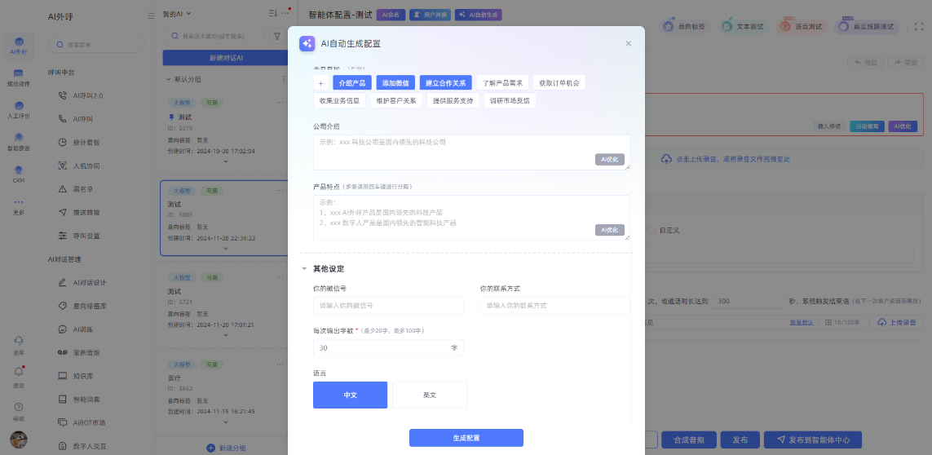Click the CRM icon in left rail
This screenshot has width=932, height=455.
pos(19,175)
